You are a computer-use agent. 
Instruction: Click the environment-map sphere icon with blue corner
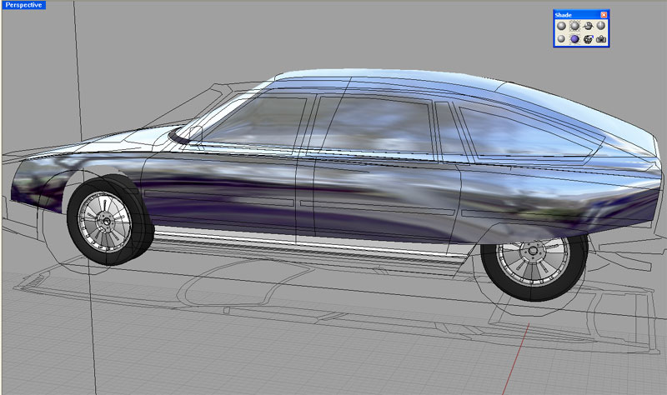(588, 39)
